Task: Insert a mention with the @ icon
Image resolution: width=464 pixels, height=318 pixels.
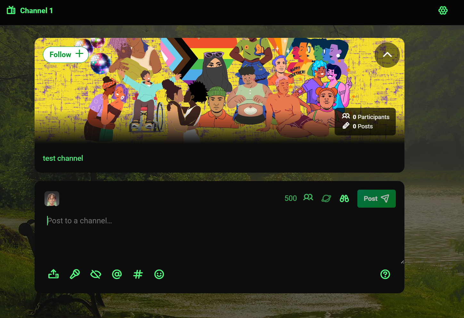Action: tap(117, 274)
